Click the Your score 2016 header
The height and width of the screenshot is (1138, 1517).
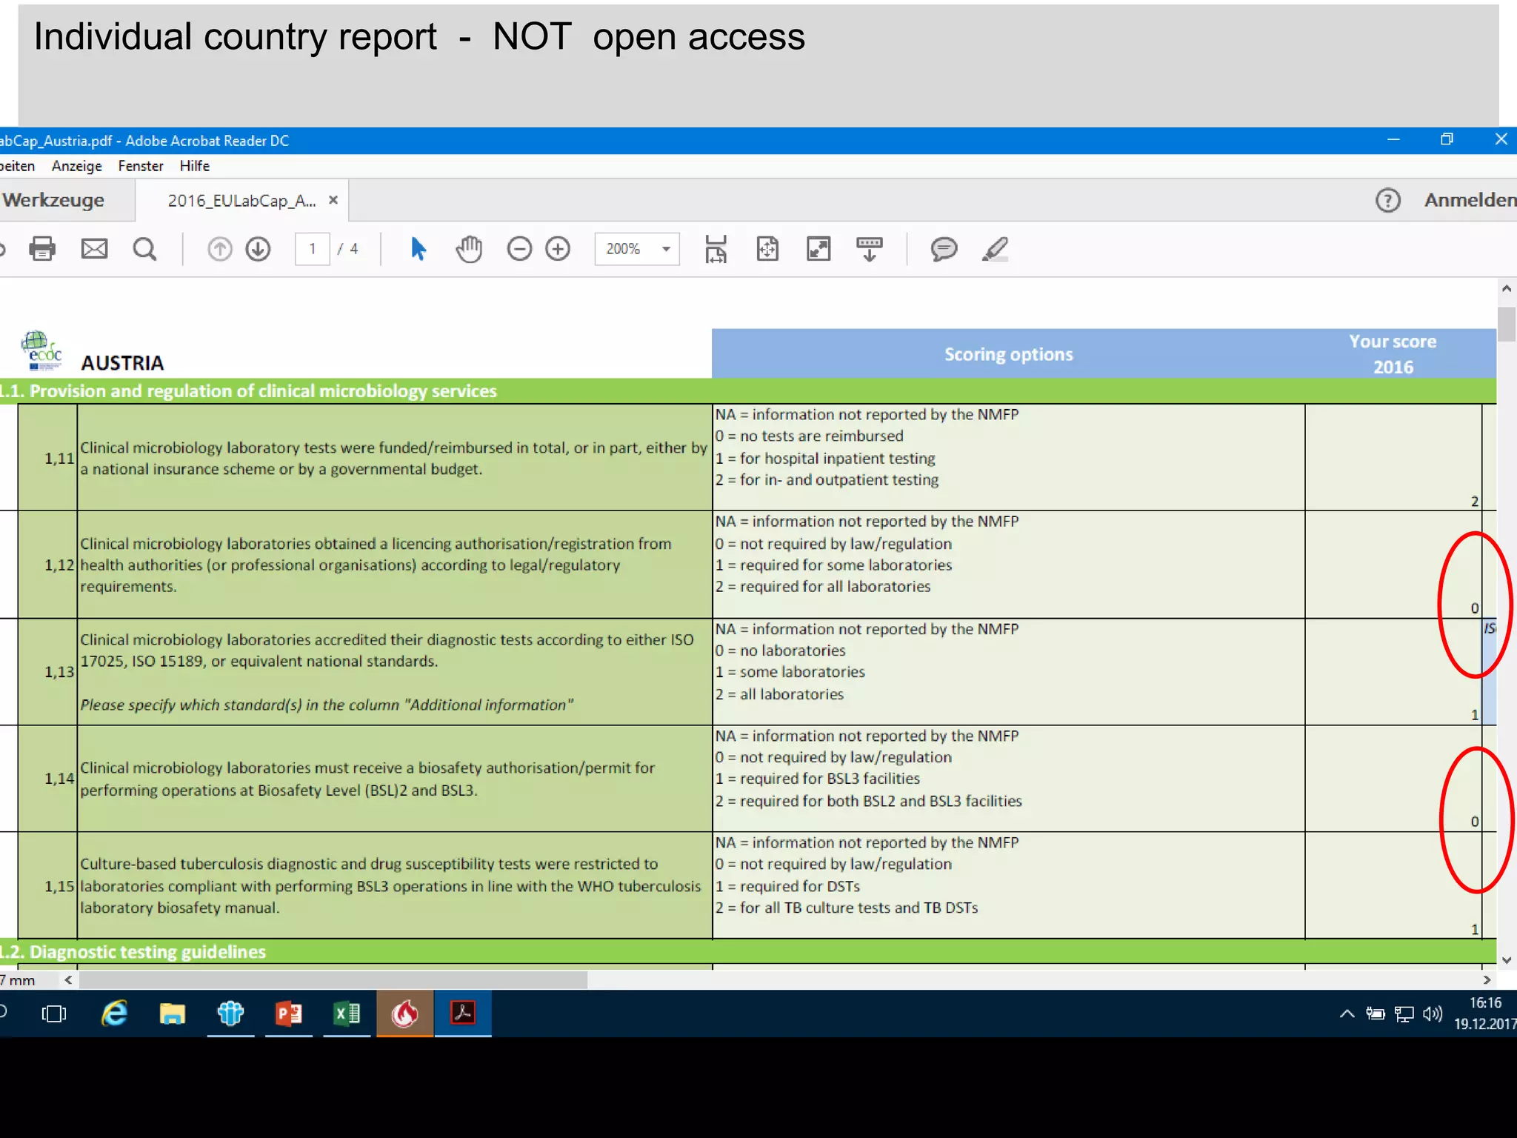[x=1393, y=354]
